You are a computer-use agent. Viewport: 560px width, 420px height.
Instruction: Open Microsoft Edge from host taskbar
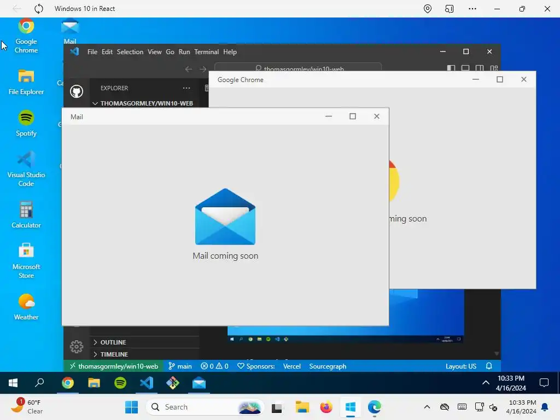tap(374, 407)
